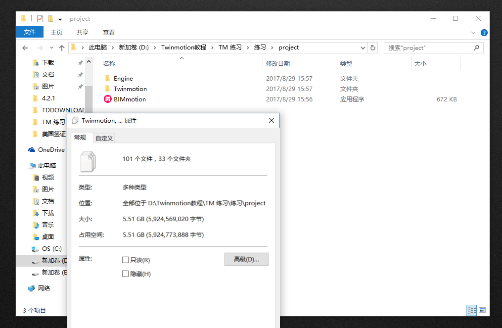The image size is (502, 328).
Task: Select the Twinmotion folder icon in file list
Action: click(x=108, y=89)
